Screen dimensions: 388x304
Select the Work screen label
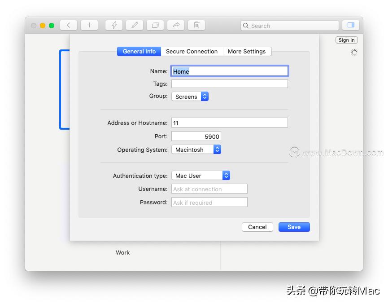click(123, 252)
